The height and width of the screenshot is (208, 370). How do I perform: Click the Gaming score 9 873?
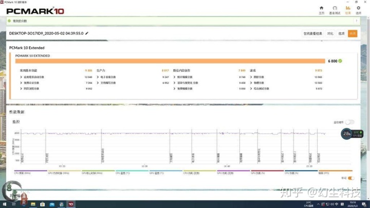[319, 70]
